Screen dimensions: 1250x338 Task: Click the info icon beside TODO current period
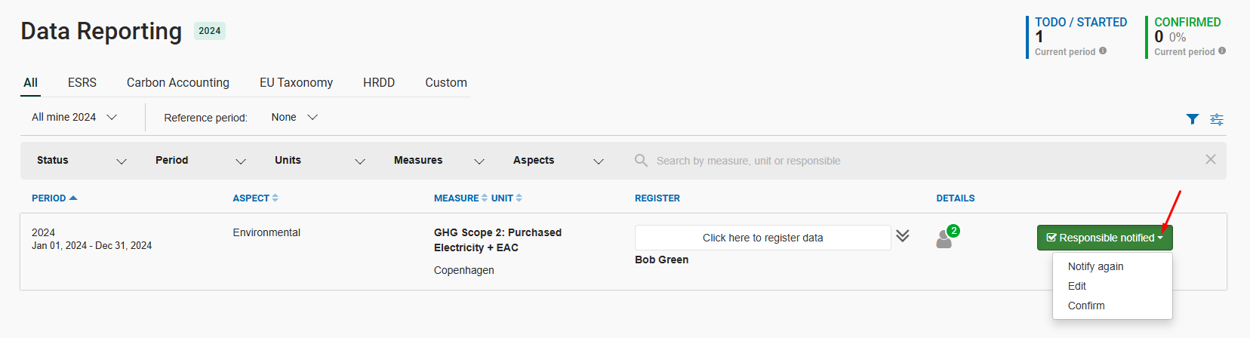(x=1103, y=51)
